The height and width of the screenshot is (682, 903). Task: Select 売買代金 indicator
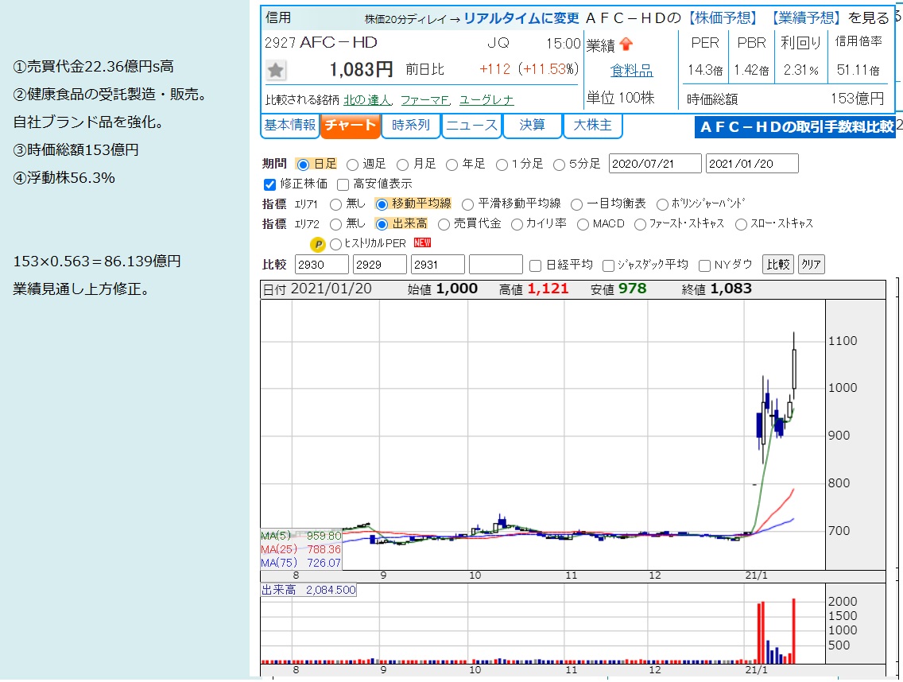coord(444,225)
